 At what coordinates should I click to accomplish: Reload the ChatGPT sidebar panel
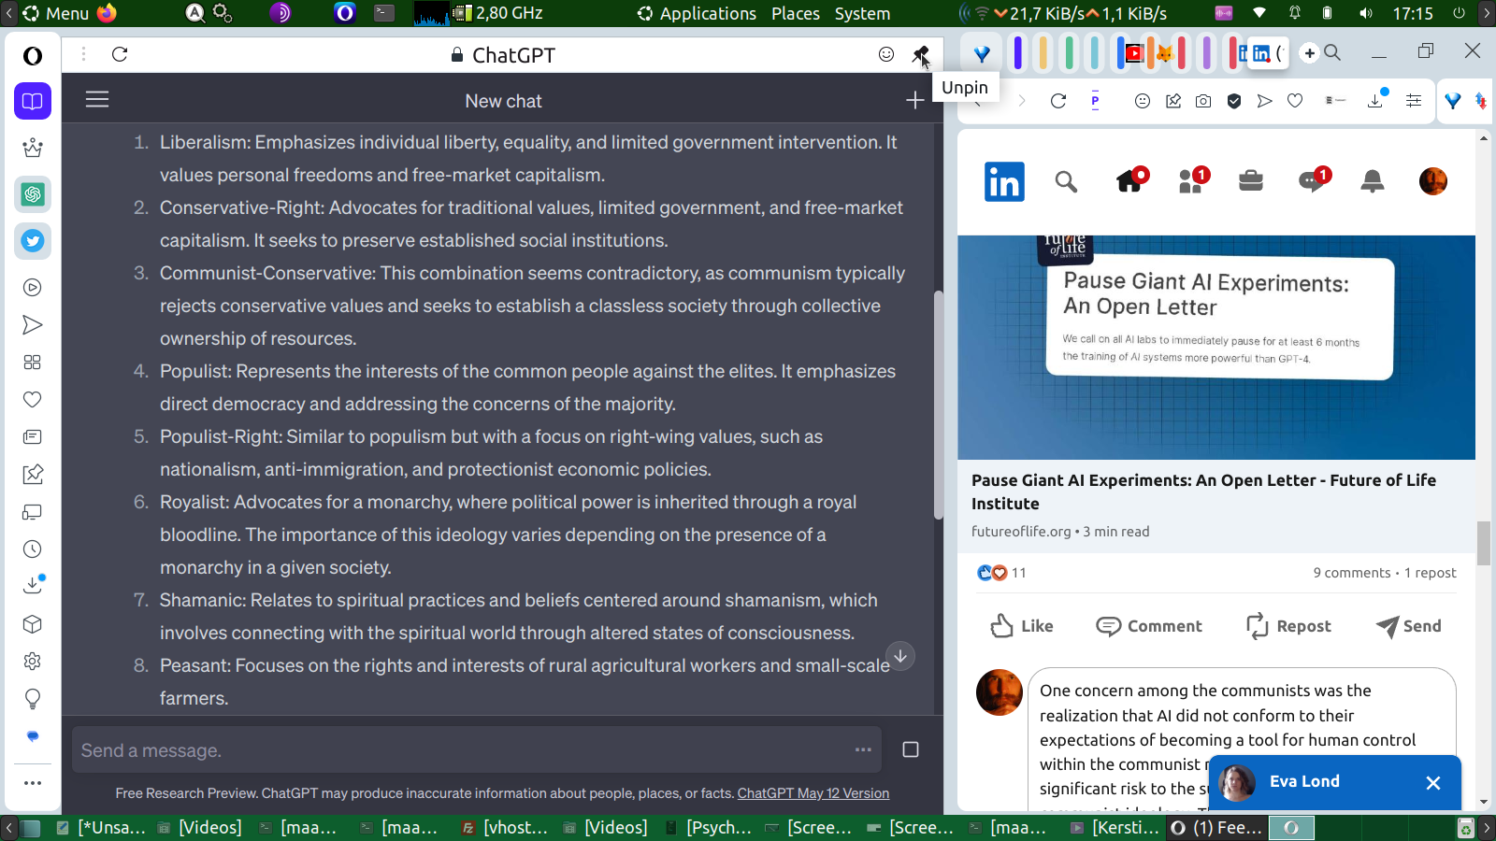(120, 54)
